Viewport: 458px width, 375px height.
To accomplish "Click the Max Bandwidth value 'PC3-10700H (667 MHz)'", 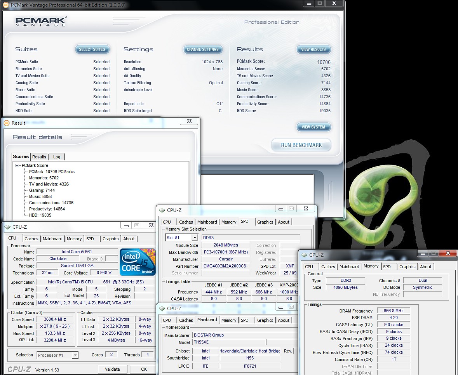I will [226, 252].
